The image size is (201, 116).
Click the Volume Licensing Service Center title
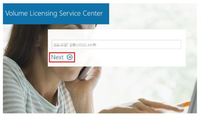coord(54,13)
